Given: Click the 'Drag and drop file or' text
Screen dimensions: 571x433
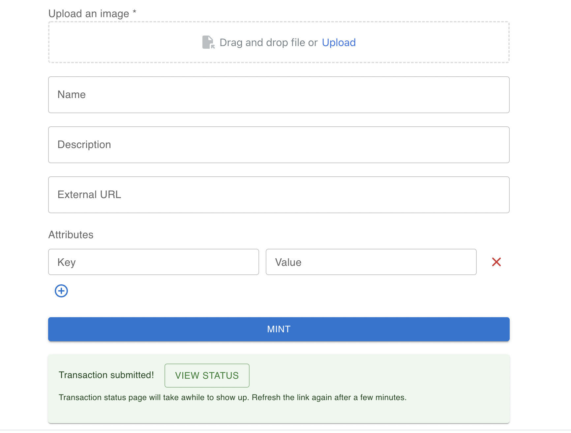Looking at the screenshot, I should pyautogui.click(x=268, y=42).
